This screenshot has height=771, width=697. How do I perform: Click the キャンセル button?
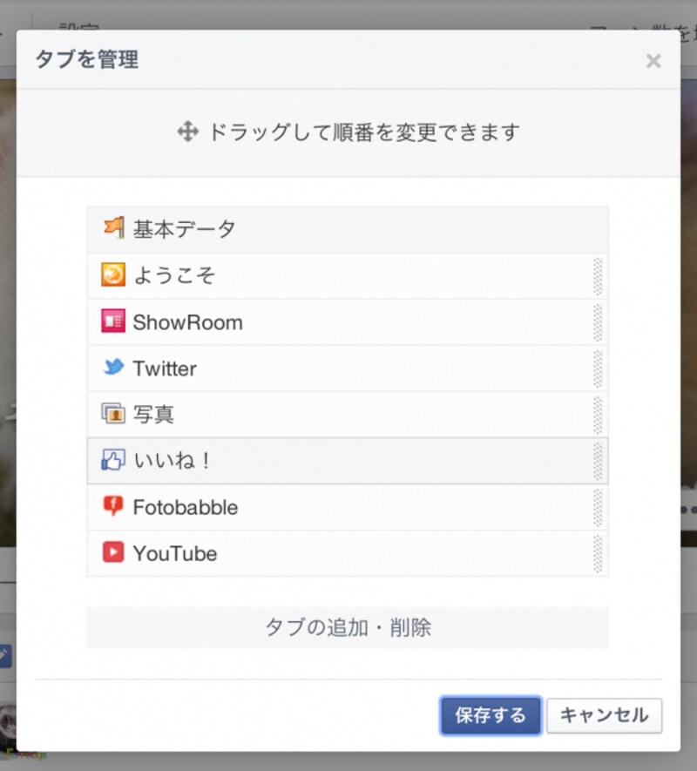[605, 714]
